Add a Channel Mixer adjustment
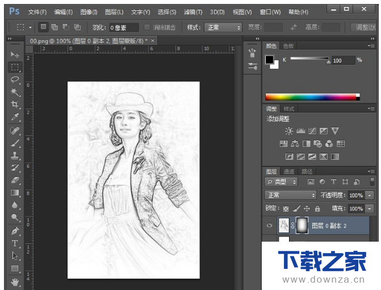The image size is (381, 290). click(x=329, y=144)
